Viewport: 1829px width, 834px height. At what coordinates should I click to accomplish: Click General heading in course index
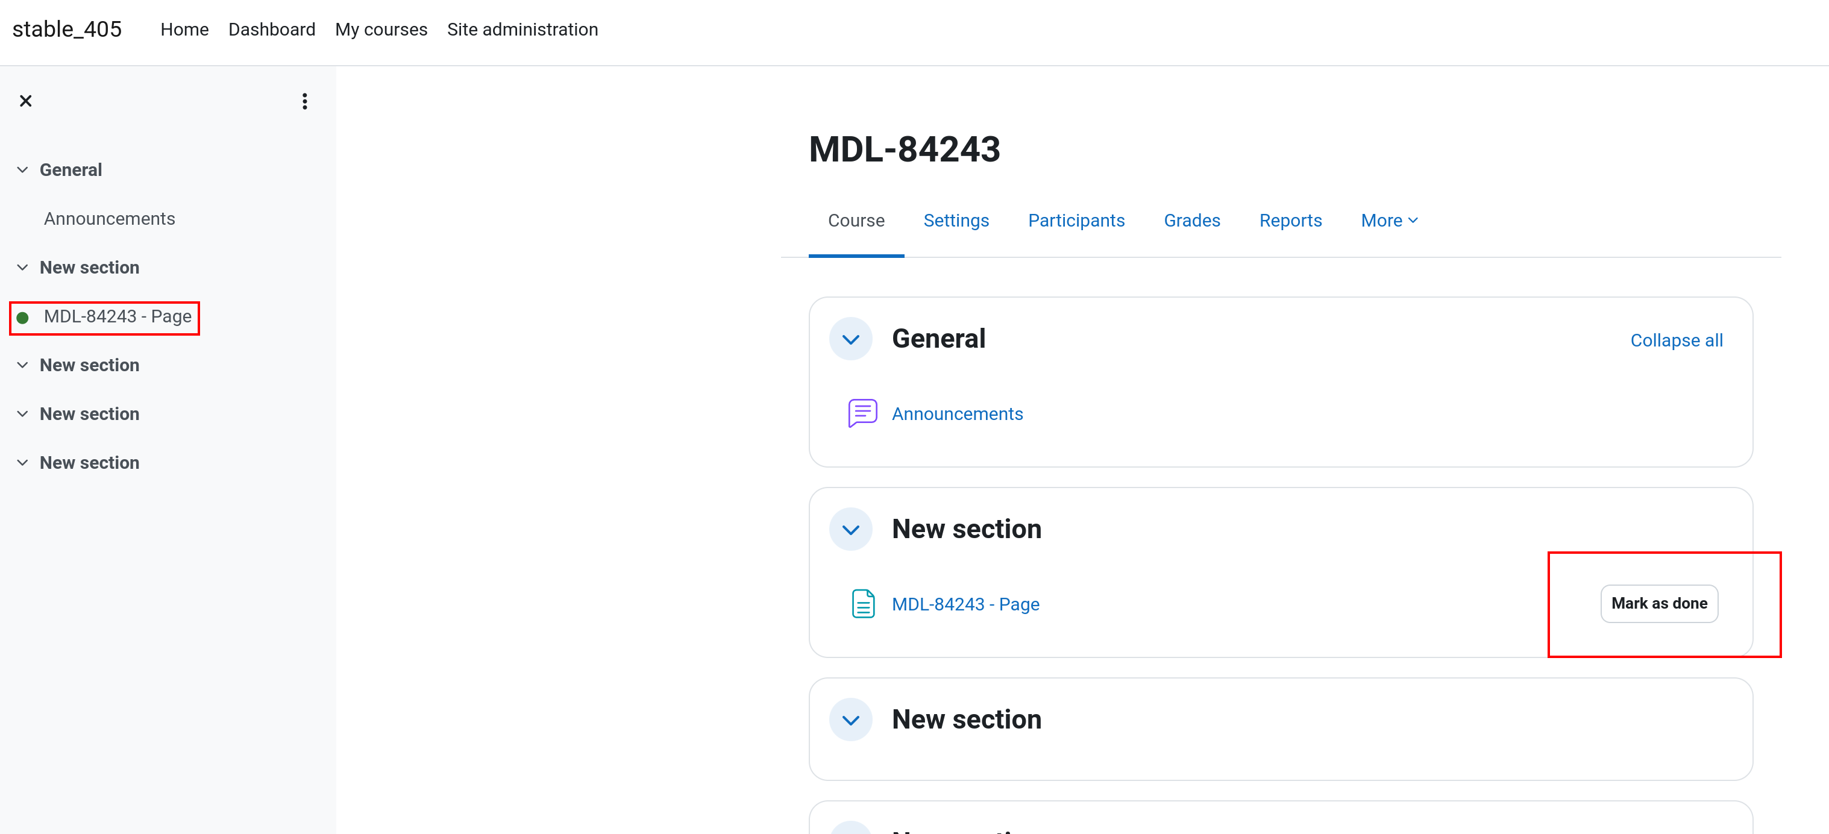click(71, 170)
